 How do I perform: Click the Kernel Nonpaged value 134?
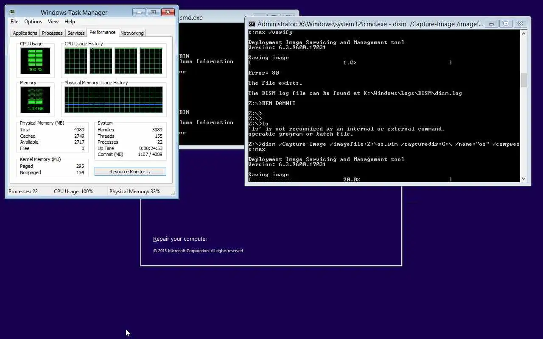(80, 172)
